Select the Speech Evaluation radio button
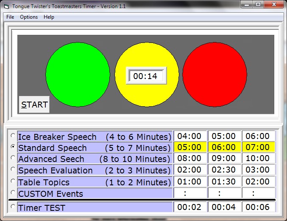287x221 pixels. pos(13,170)
